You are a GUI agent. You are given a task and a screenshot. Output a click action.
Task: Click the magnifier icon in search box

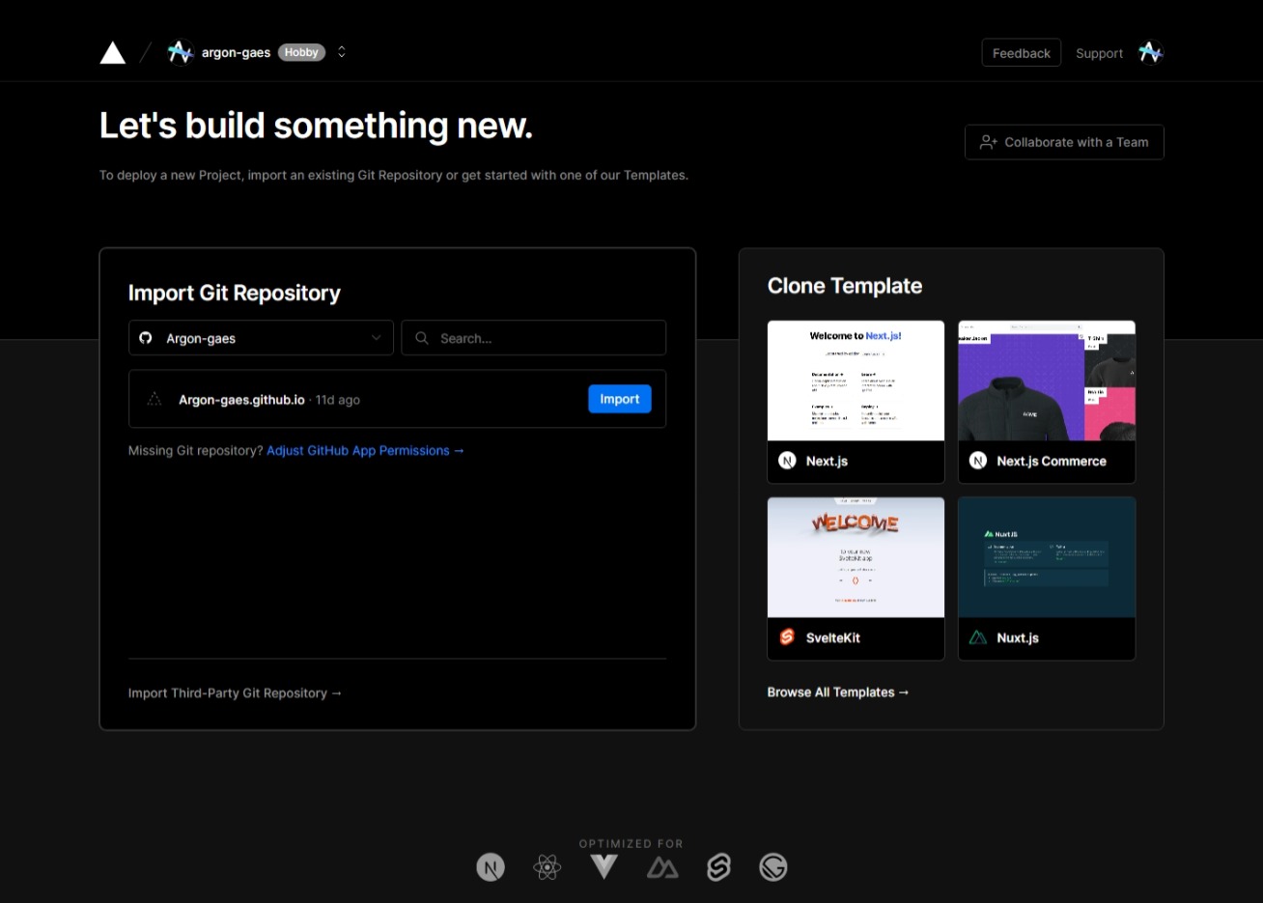[x=422, y=338]
